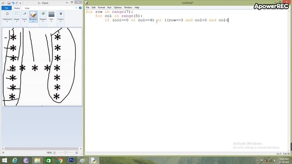Expand the Brushes dropdown arrow

(33, 21)
